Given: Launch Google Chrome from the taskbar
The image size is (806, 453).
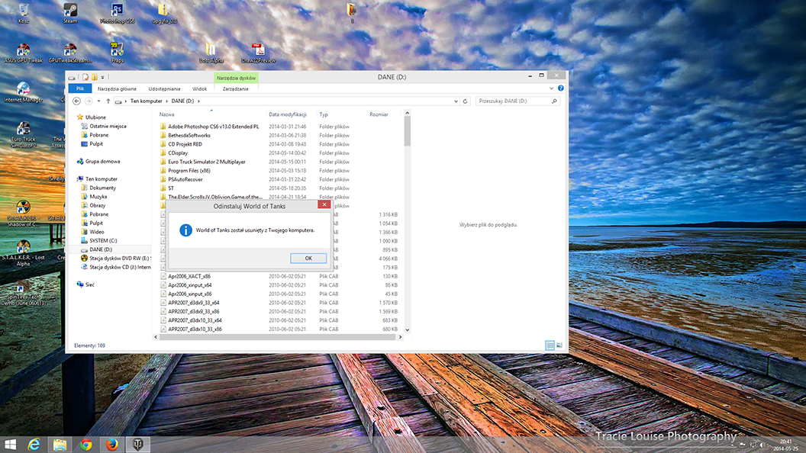Looking at the screenshot, I should pos(85,445).
